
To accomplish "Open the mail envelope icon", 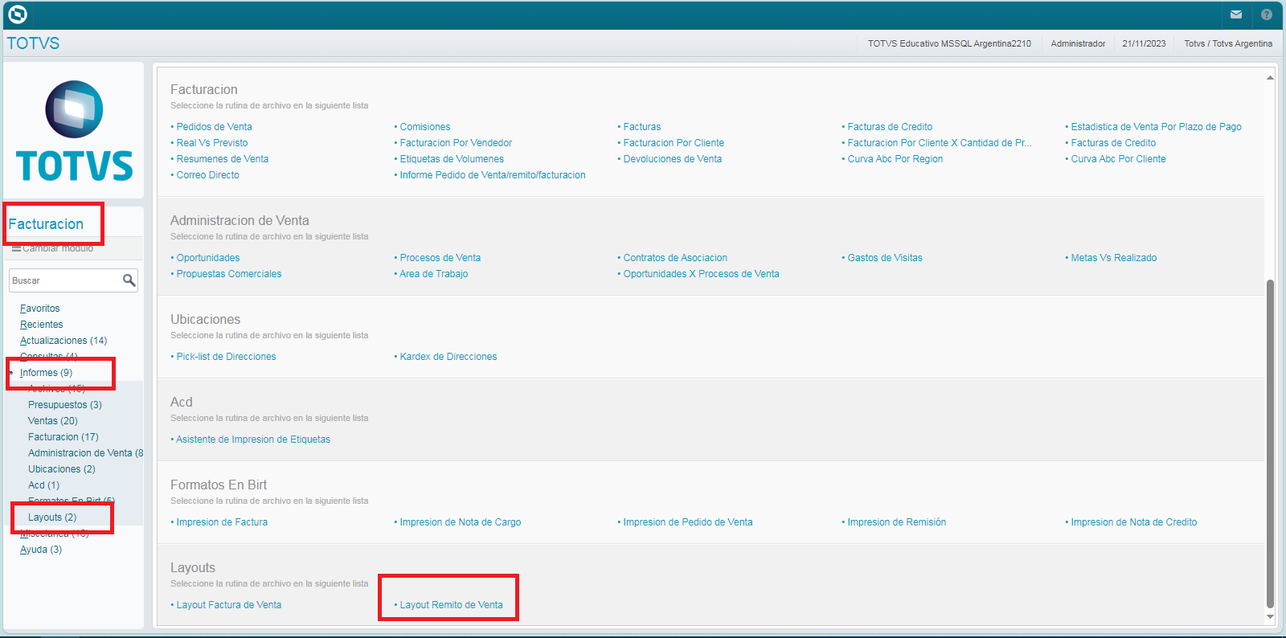I will [1236, 14].
